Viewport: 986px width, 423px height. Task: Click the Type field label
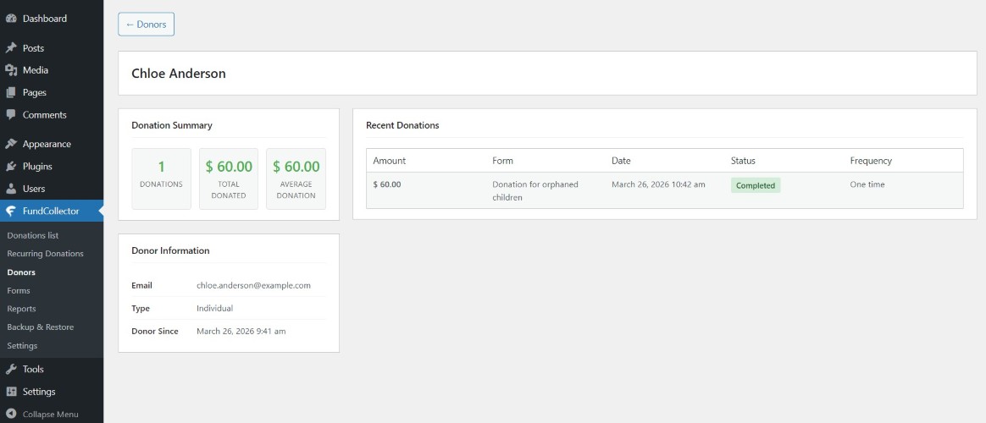pos(141,308)
